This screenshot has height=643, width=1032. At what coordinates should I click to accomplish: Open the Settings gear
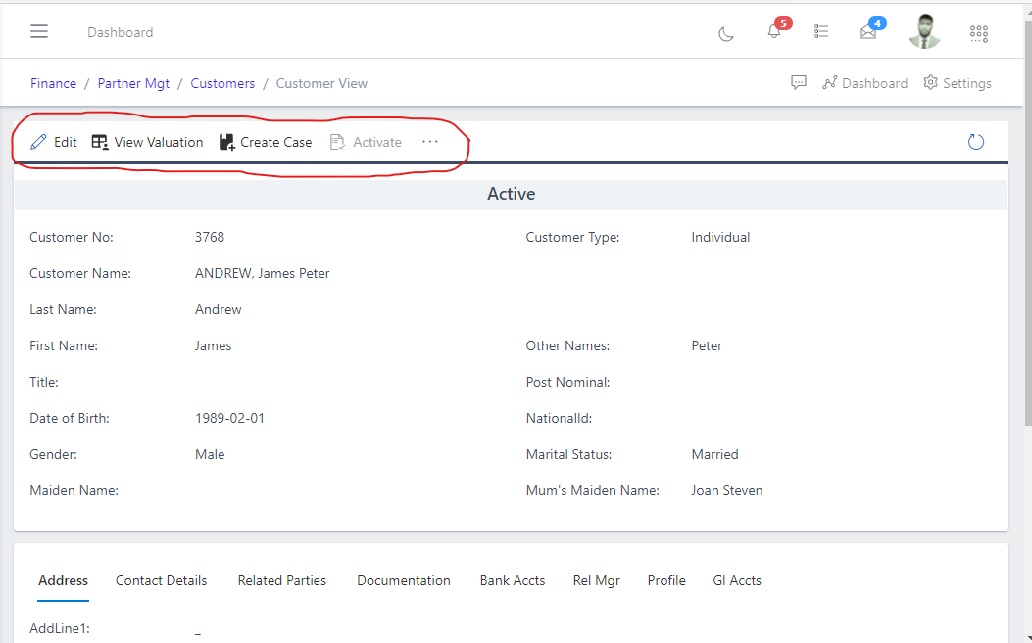[x=957, y=82]
